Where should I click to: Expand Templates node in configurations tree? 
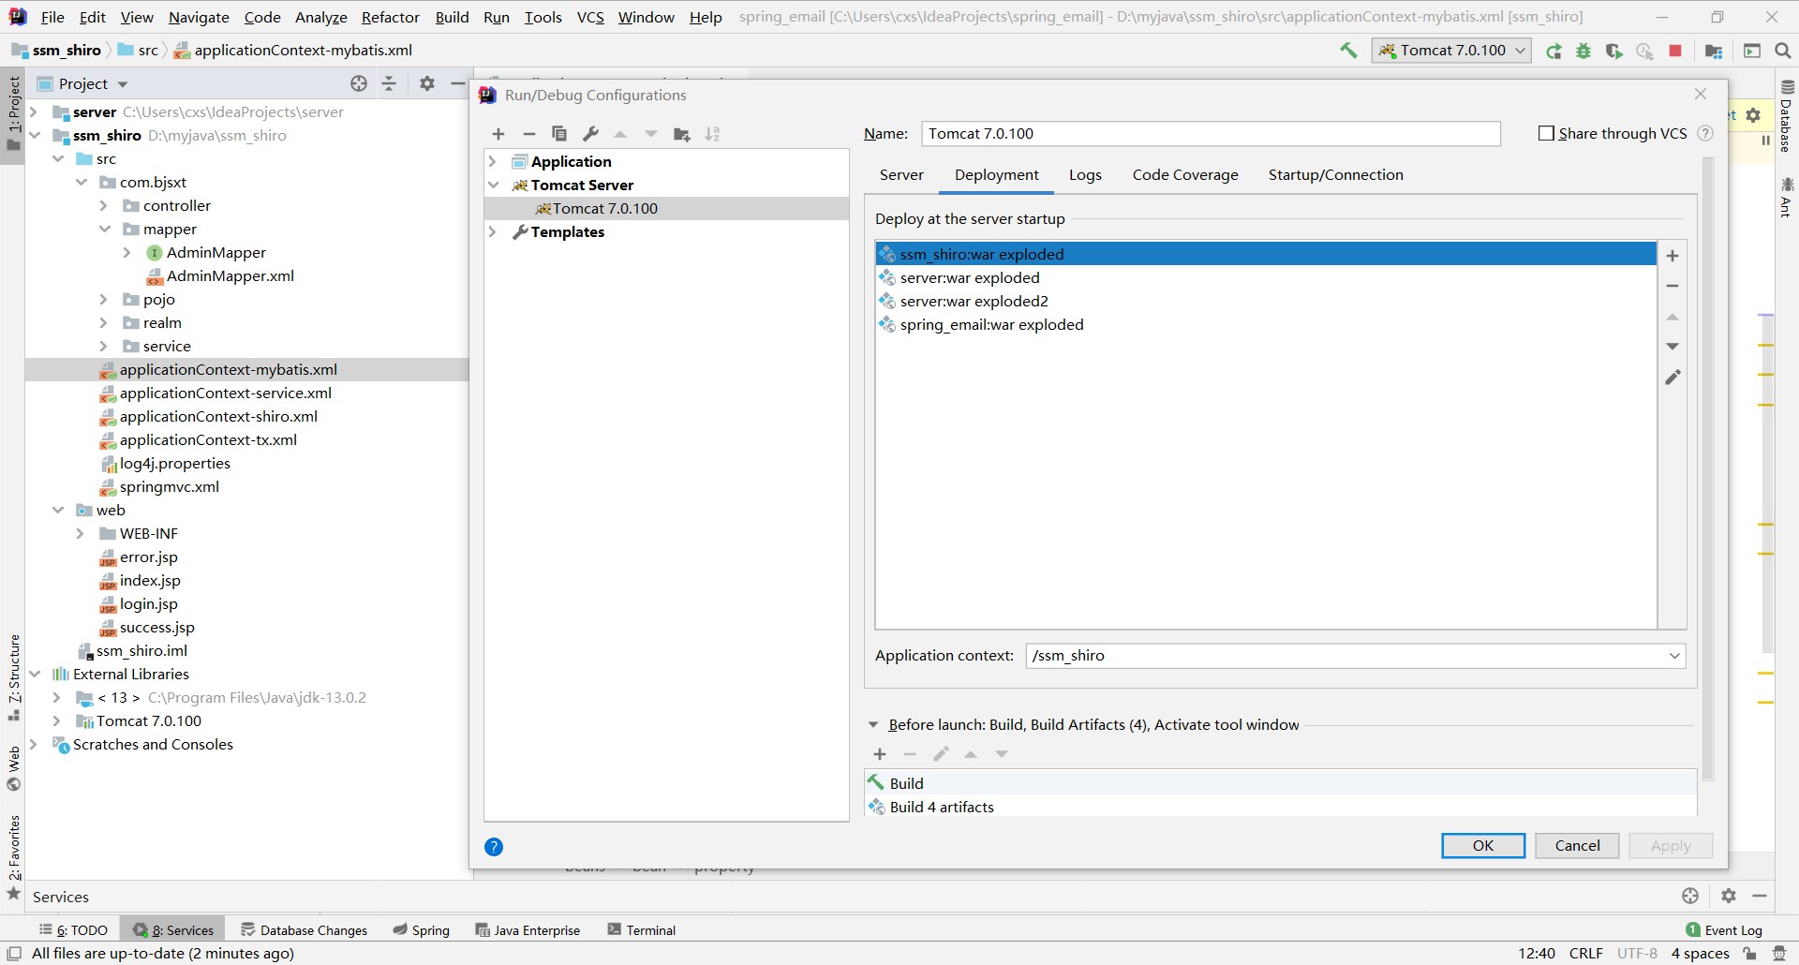click(493, 231)
